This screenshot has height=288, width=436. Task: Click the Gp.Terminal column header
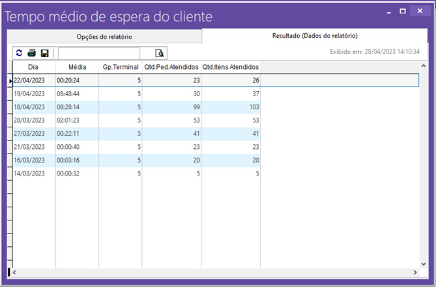(120, 67)
